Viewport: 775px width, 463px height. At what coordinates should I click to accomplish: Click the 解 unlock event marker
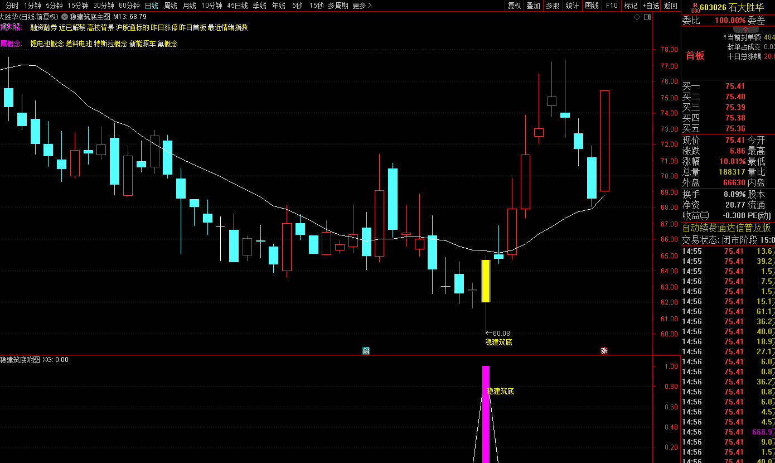point(366,350)
